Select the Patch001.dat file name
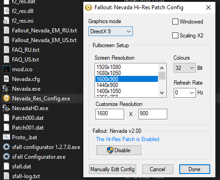Viewport: 220px width, 180px height. coord(28,128)
